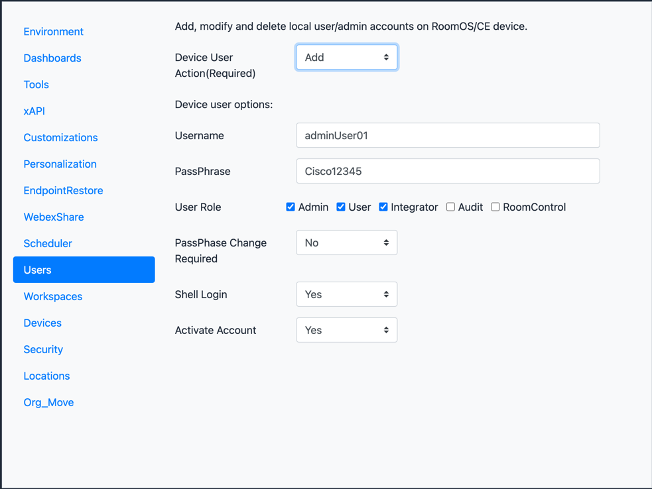Disable the Integrator role checkbox
The image size is (652, 489).
383,207
